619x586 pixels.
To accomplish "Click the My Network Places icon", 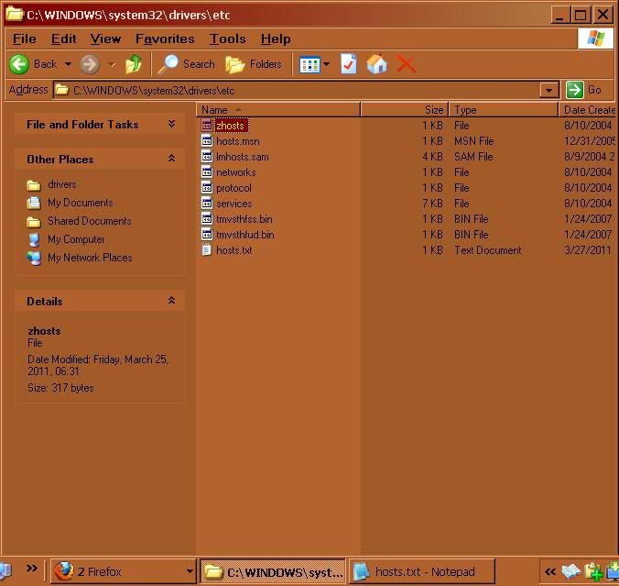I will (34, 258).
